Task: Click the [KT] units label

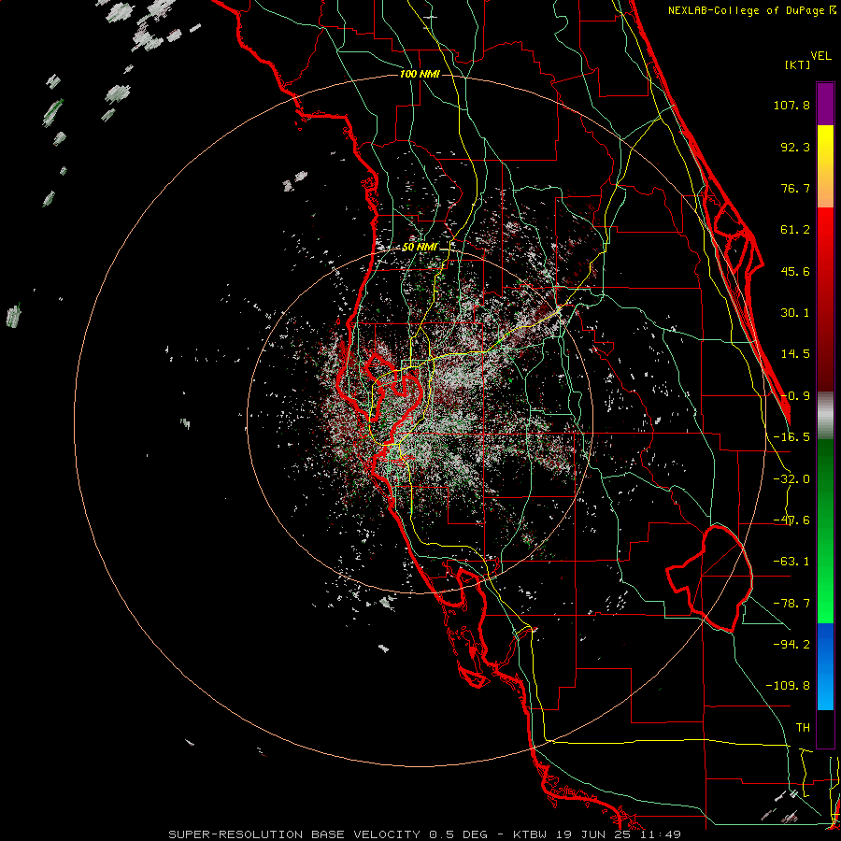Action: tap(797, 64)
